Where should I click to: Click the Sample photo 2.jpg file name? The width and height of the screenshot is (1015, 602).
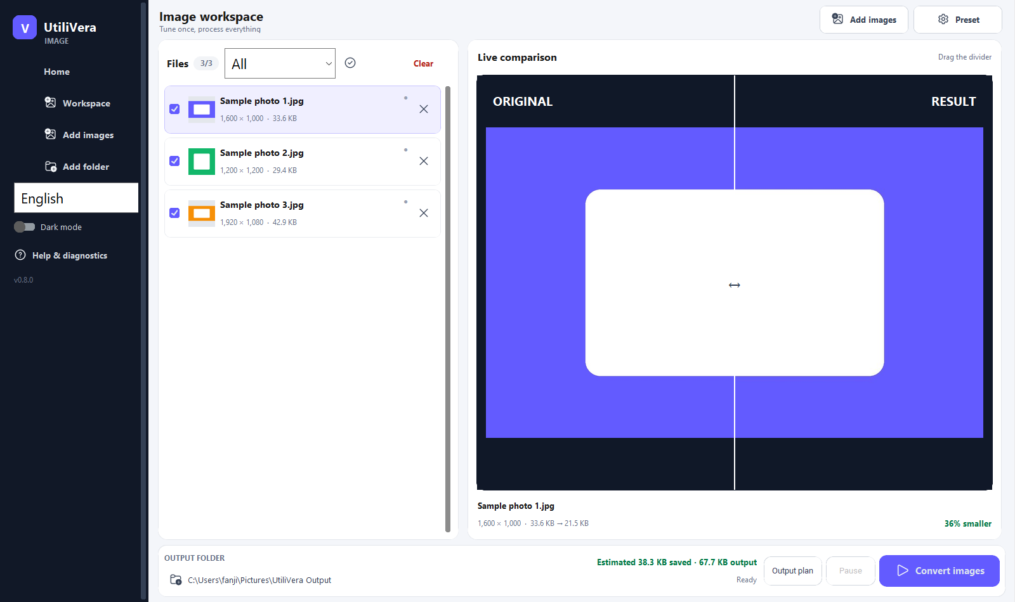(262, 153)
